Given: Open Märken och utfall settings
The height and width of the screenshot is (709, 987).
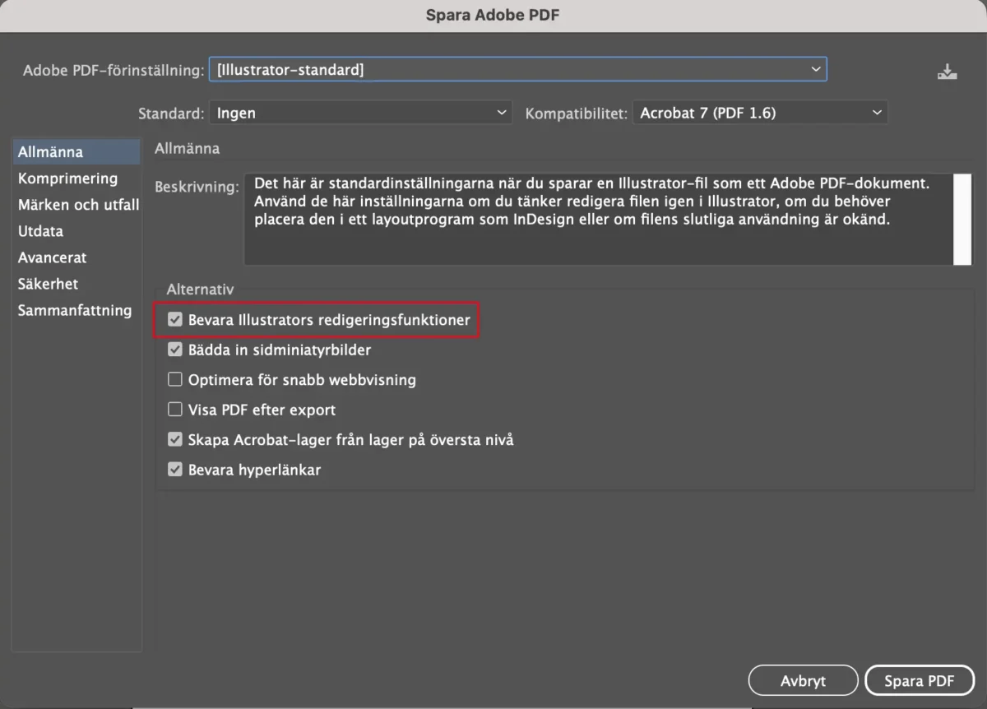Looking at the screenshot, I should (x=77, y=205).
